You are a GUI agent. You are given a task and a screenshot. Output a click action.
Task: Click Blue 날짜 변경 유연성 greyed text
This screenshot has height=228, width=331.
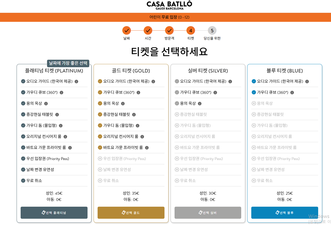click(x=271, y=170)
